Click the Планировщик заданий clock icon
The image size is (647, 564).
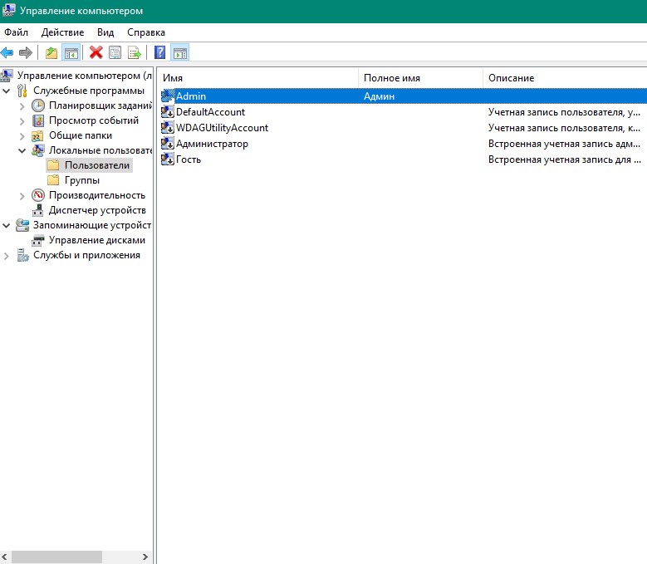click(x=38, y=105)
